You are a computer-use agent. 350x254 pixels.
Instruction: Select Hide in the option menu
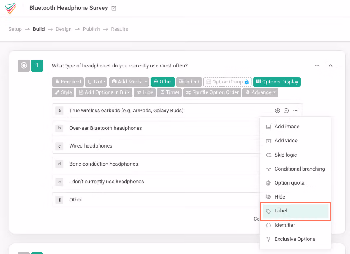point(295,197)
